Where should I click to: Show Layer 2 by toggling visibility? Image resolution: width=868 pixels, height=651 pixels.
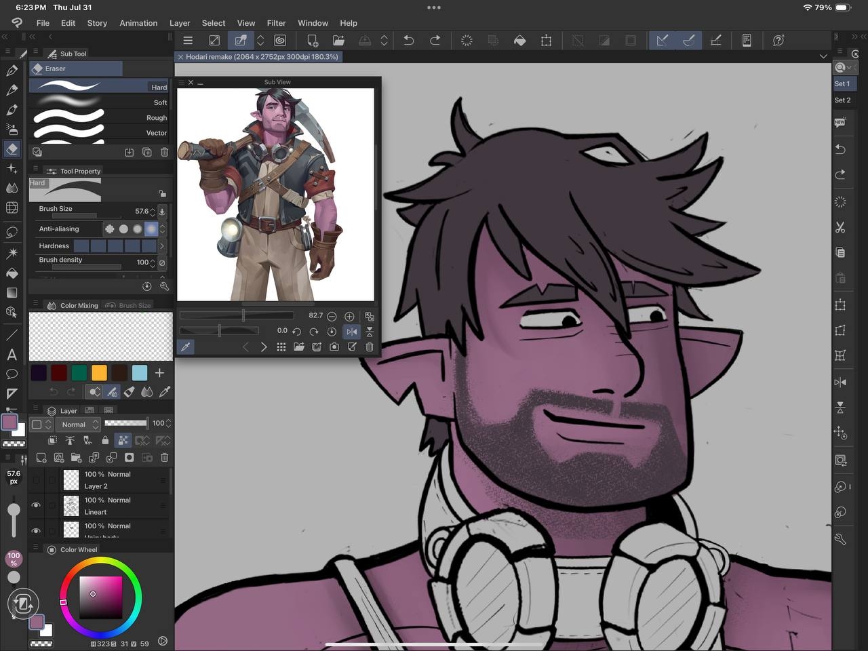coord(36,480)
